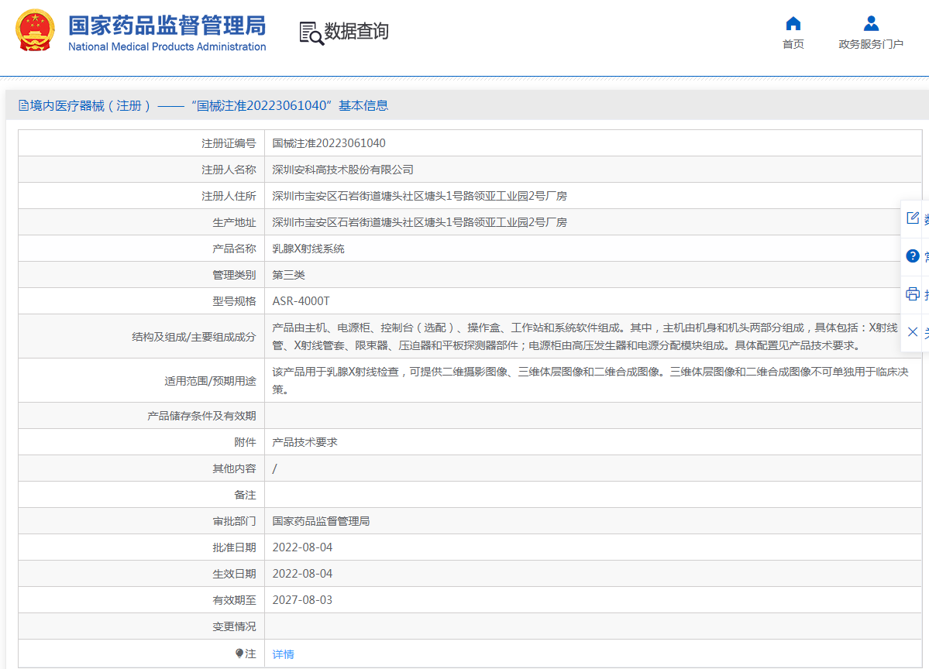Click the 首页 label
Image resolution: width=929 pixels, height=669 pixels.
(x=793, y=44)
